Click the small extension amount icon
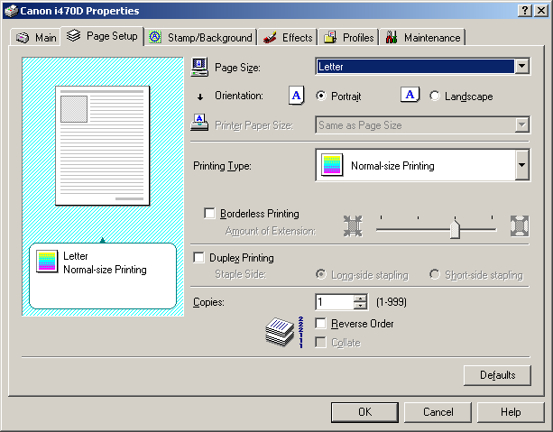 [352, 225]
